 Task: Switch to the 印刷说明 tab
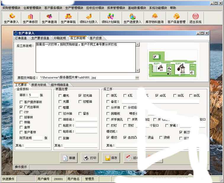[60, 38]
